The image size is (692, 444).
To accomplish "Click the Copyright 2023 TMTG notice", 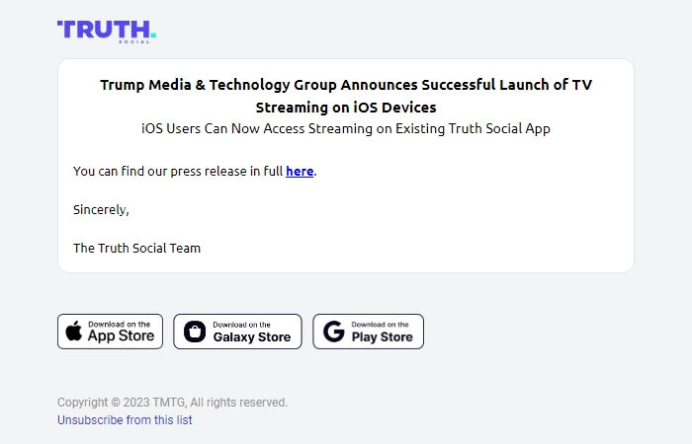I will (x=172, y=403).
